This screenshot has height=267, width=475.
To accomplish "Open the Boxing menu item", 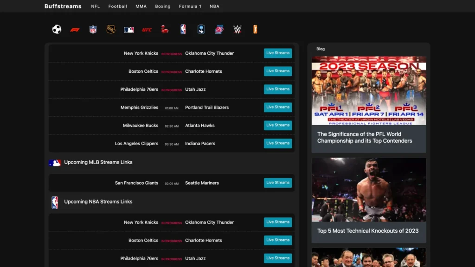I will 163,6.
